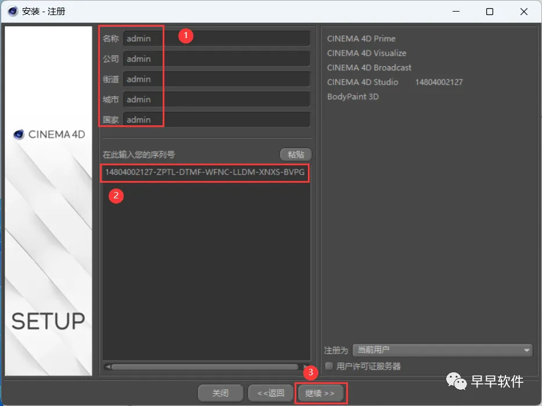Minimize the installer window
The height and width of the screenshot is (406, 542).
(x=456, y=12)
